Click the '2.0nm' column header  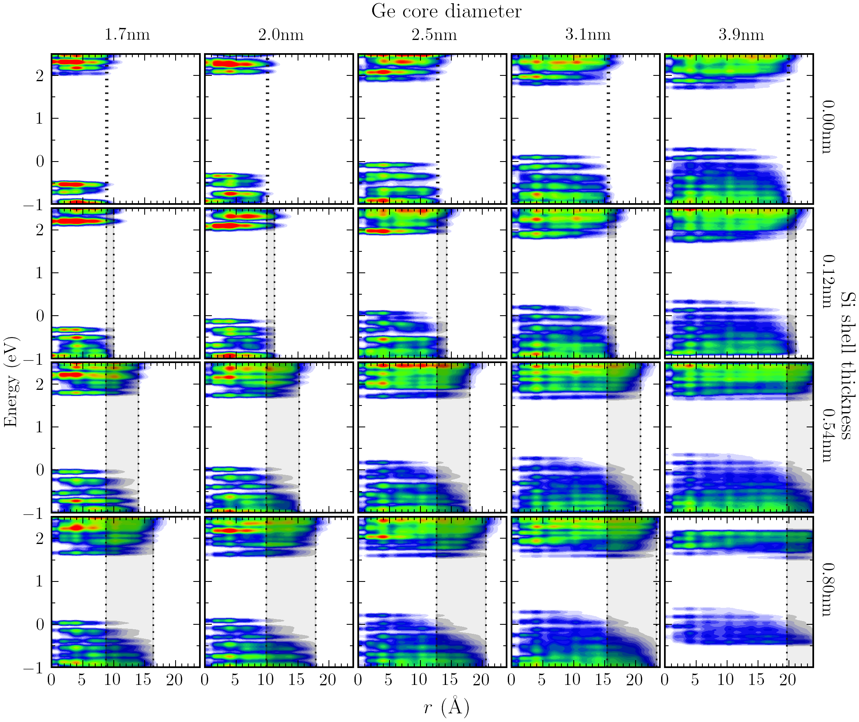tap(281, 34)
